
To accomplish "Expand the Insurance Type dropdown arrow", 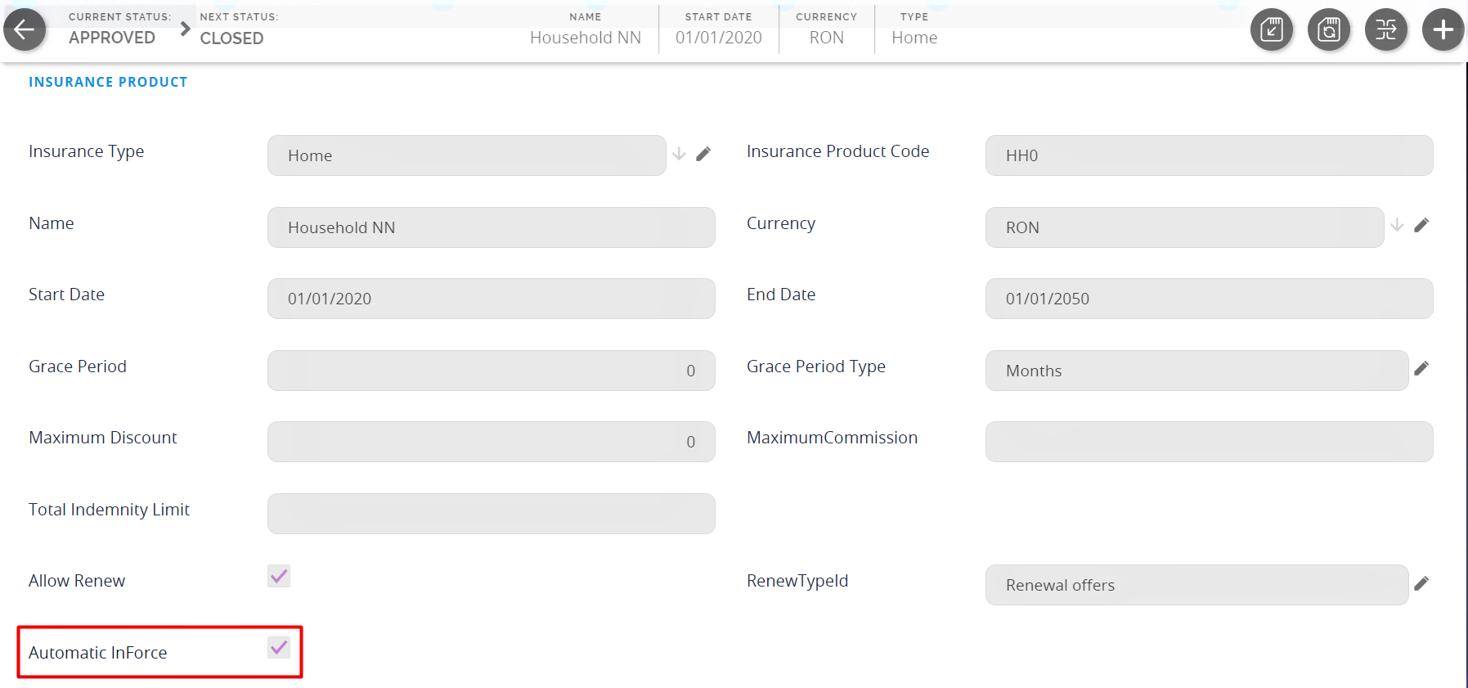I will (679, 154).
